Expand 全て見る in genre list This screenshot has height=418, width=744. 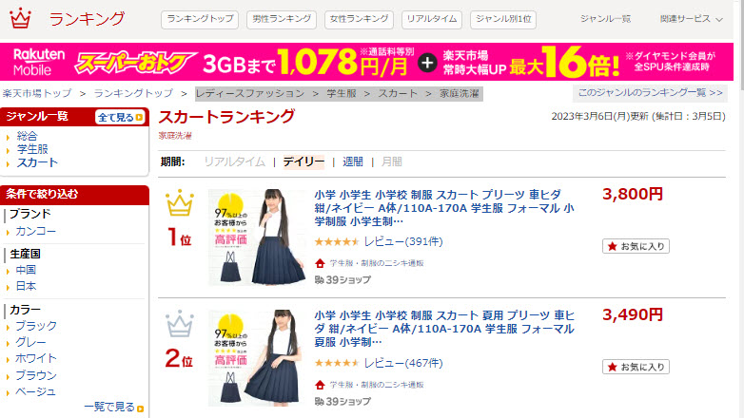120,117
